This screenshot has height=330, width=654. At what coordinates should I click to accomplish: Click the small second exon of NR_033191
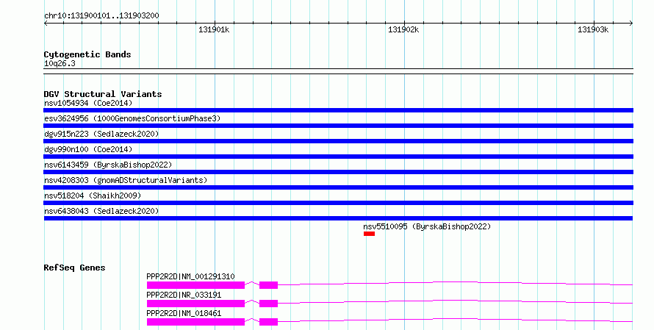pos(269,304)
